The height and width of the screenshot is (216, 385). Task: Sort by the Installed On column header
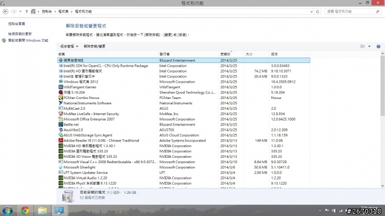pos(232,54)
